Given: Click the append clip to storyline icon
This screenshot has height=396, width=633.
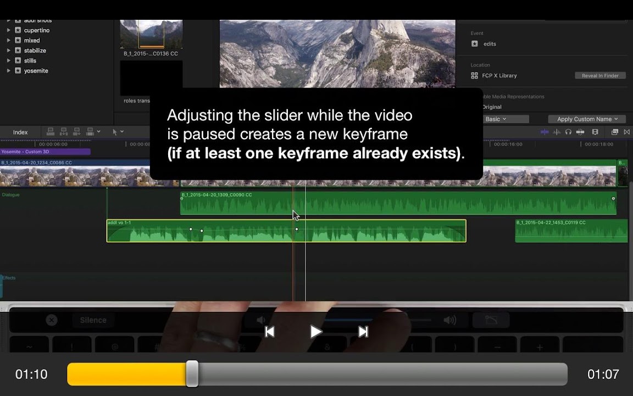Looking at the screenshot, I should 76,132.
